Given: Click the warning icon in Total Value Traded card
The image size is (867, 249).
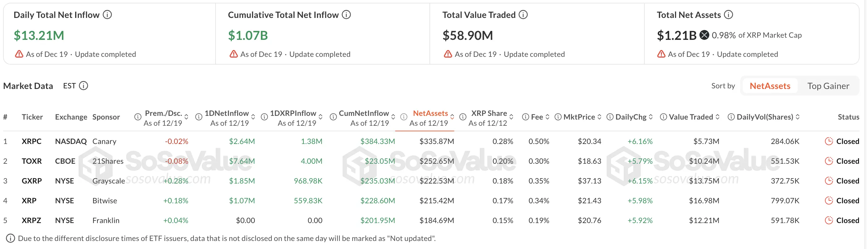Looking at the screenshot, I should (448, 54).
